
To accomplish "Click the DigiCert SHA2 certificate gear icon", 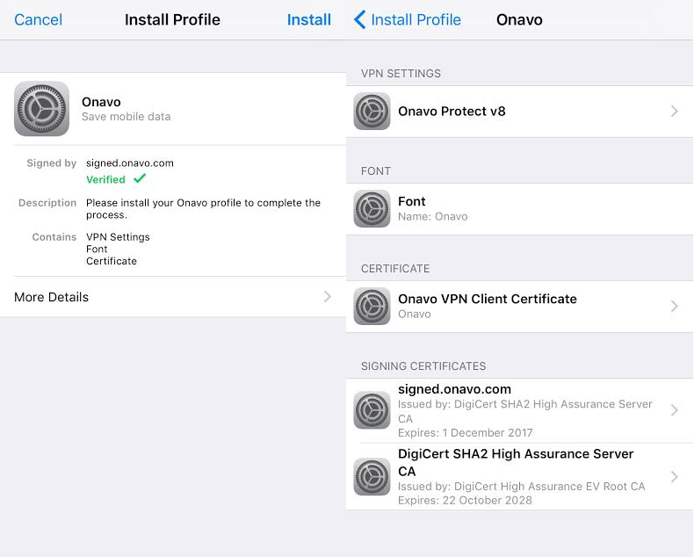I will (x=372, y=476).
